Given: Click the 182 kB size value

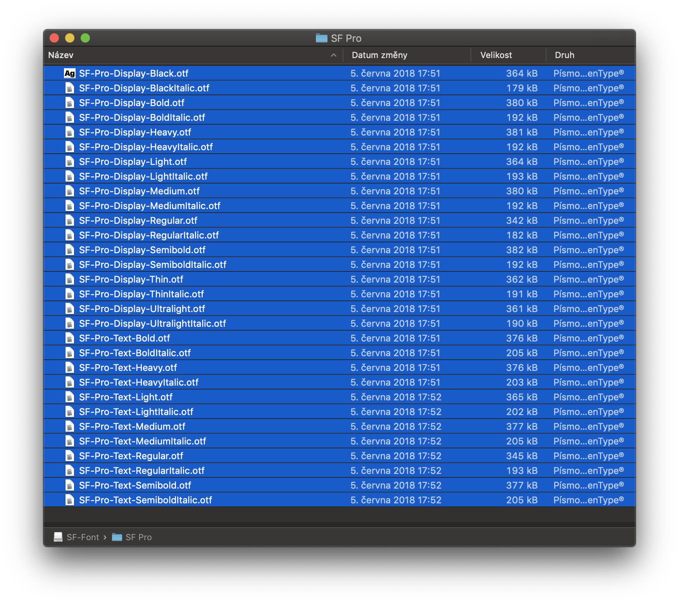Looking at the screenshot, I should (522, 235).
